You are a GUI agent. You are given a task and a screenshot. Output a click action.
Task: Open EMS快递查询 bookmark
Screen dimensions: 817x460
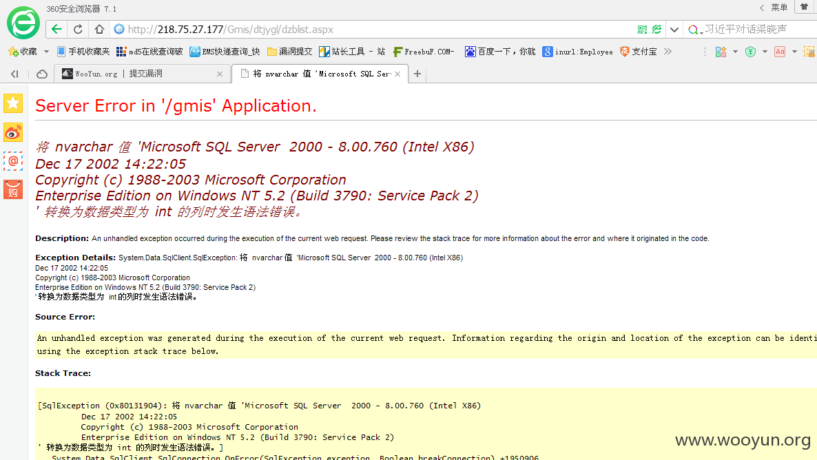point(225,52)
